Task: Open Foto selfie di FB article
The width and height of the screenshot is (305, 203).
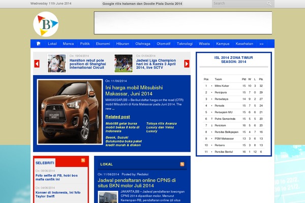Action: point(56,177)
